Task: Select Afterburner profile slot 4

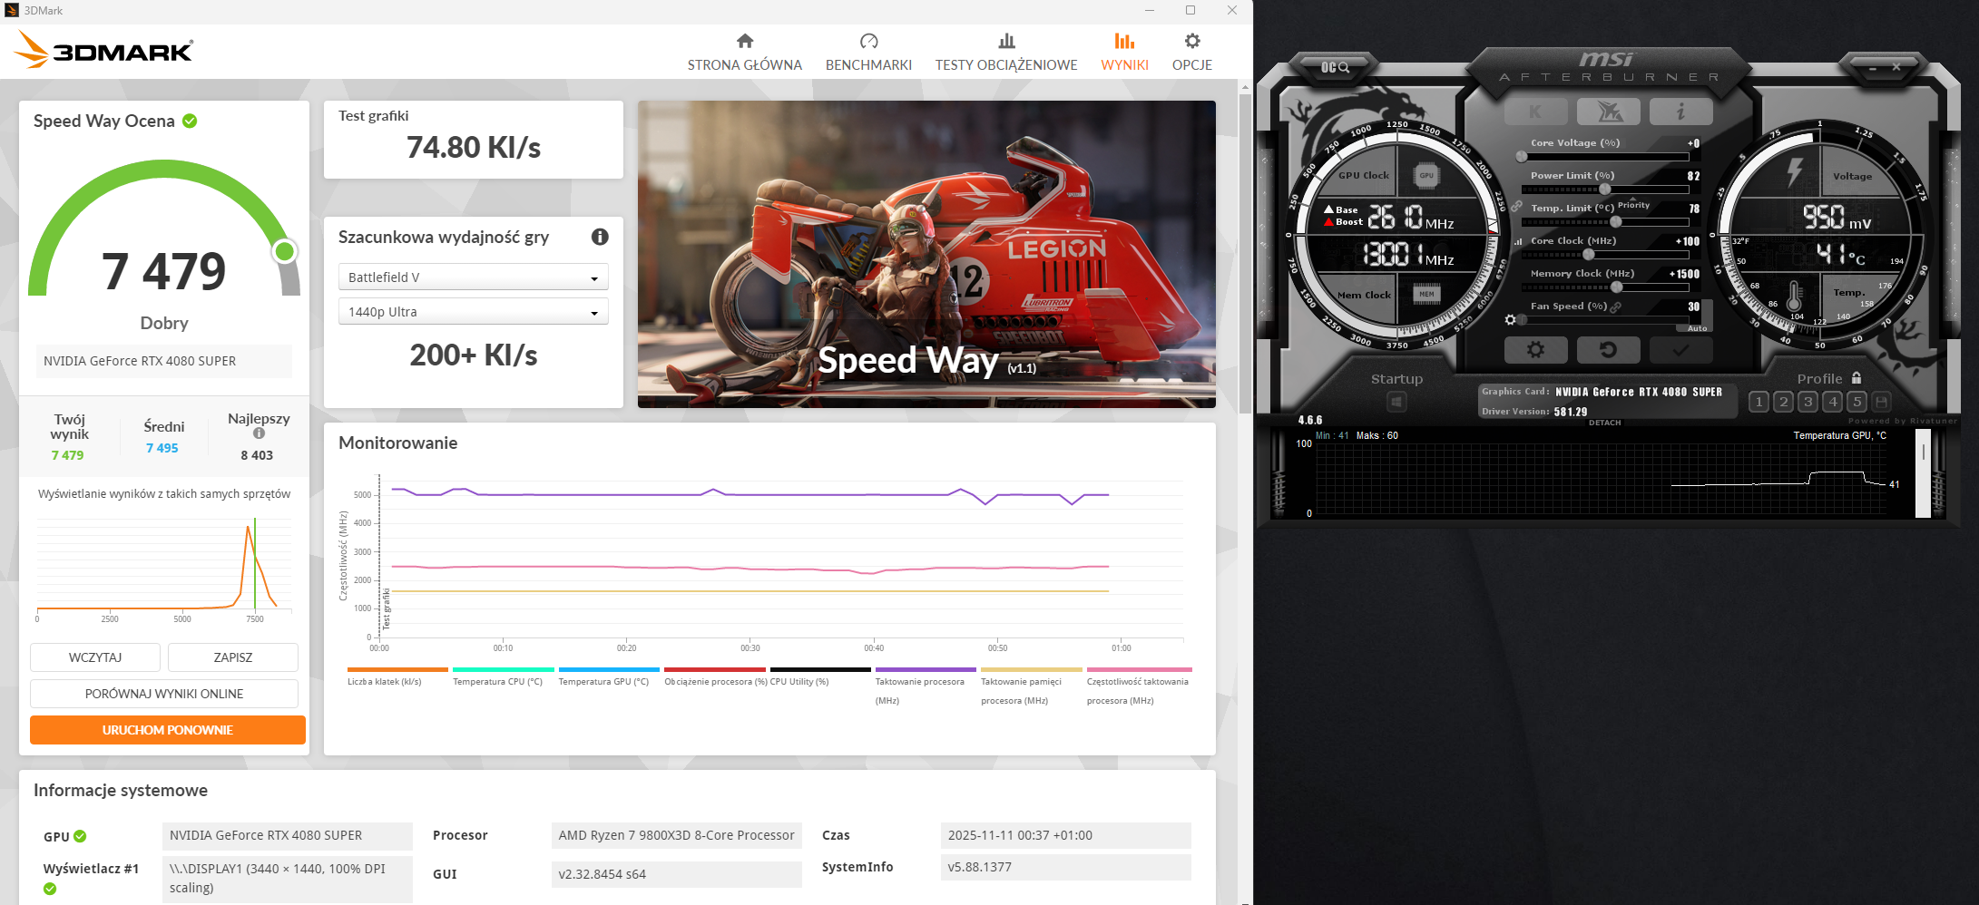Action: click(1833, 402)
